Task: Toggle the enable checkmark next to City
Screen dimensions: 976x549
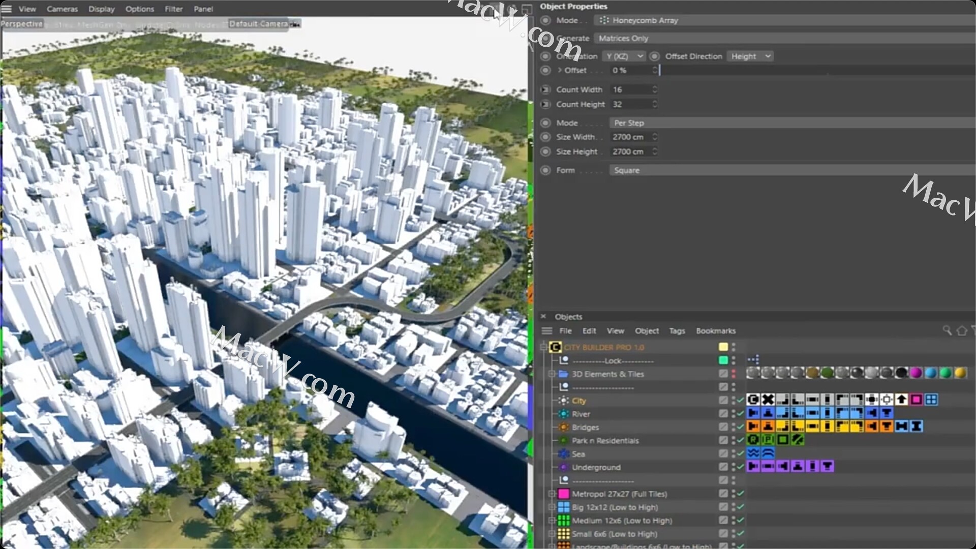Action: point(740,401)
